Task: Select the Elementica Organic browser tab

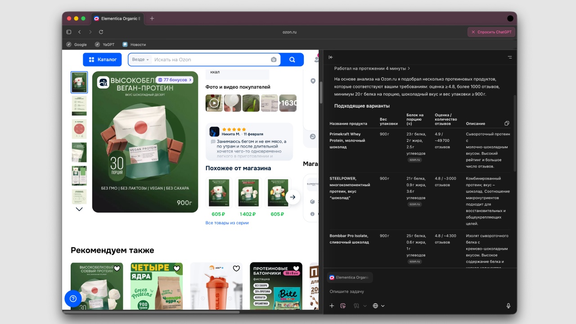Action: click(117, 18)
